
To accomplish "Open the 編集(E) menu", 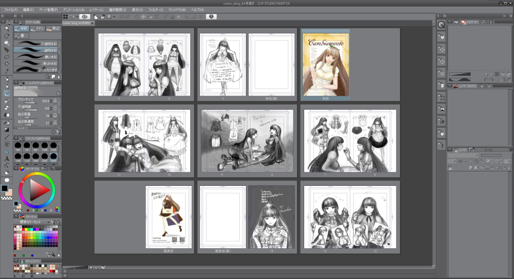I will tap(28, 10).
